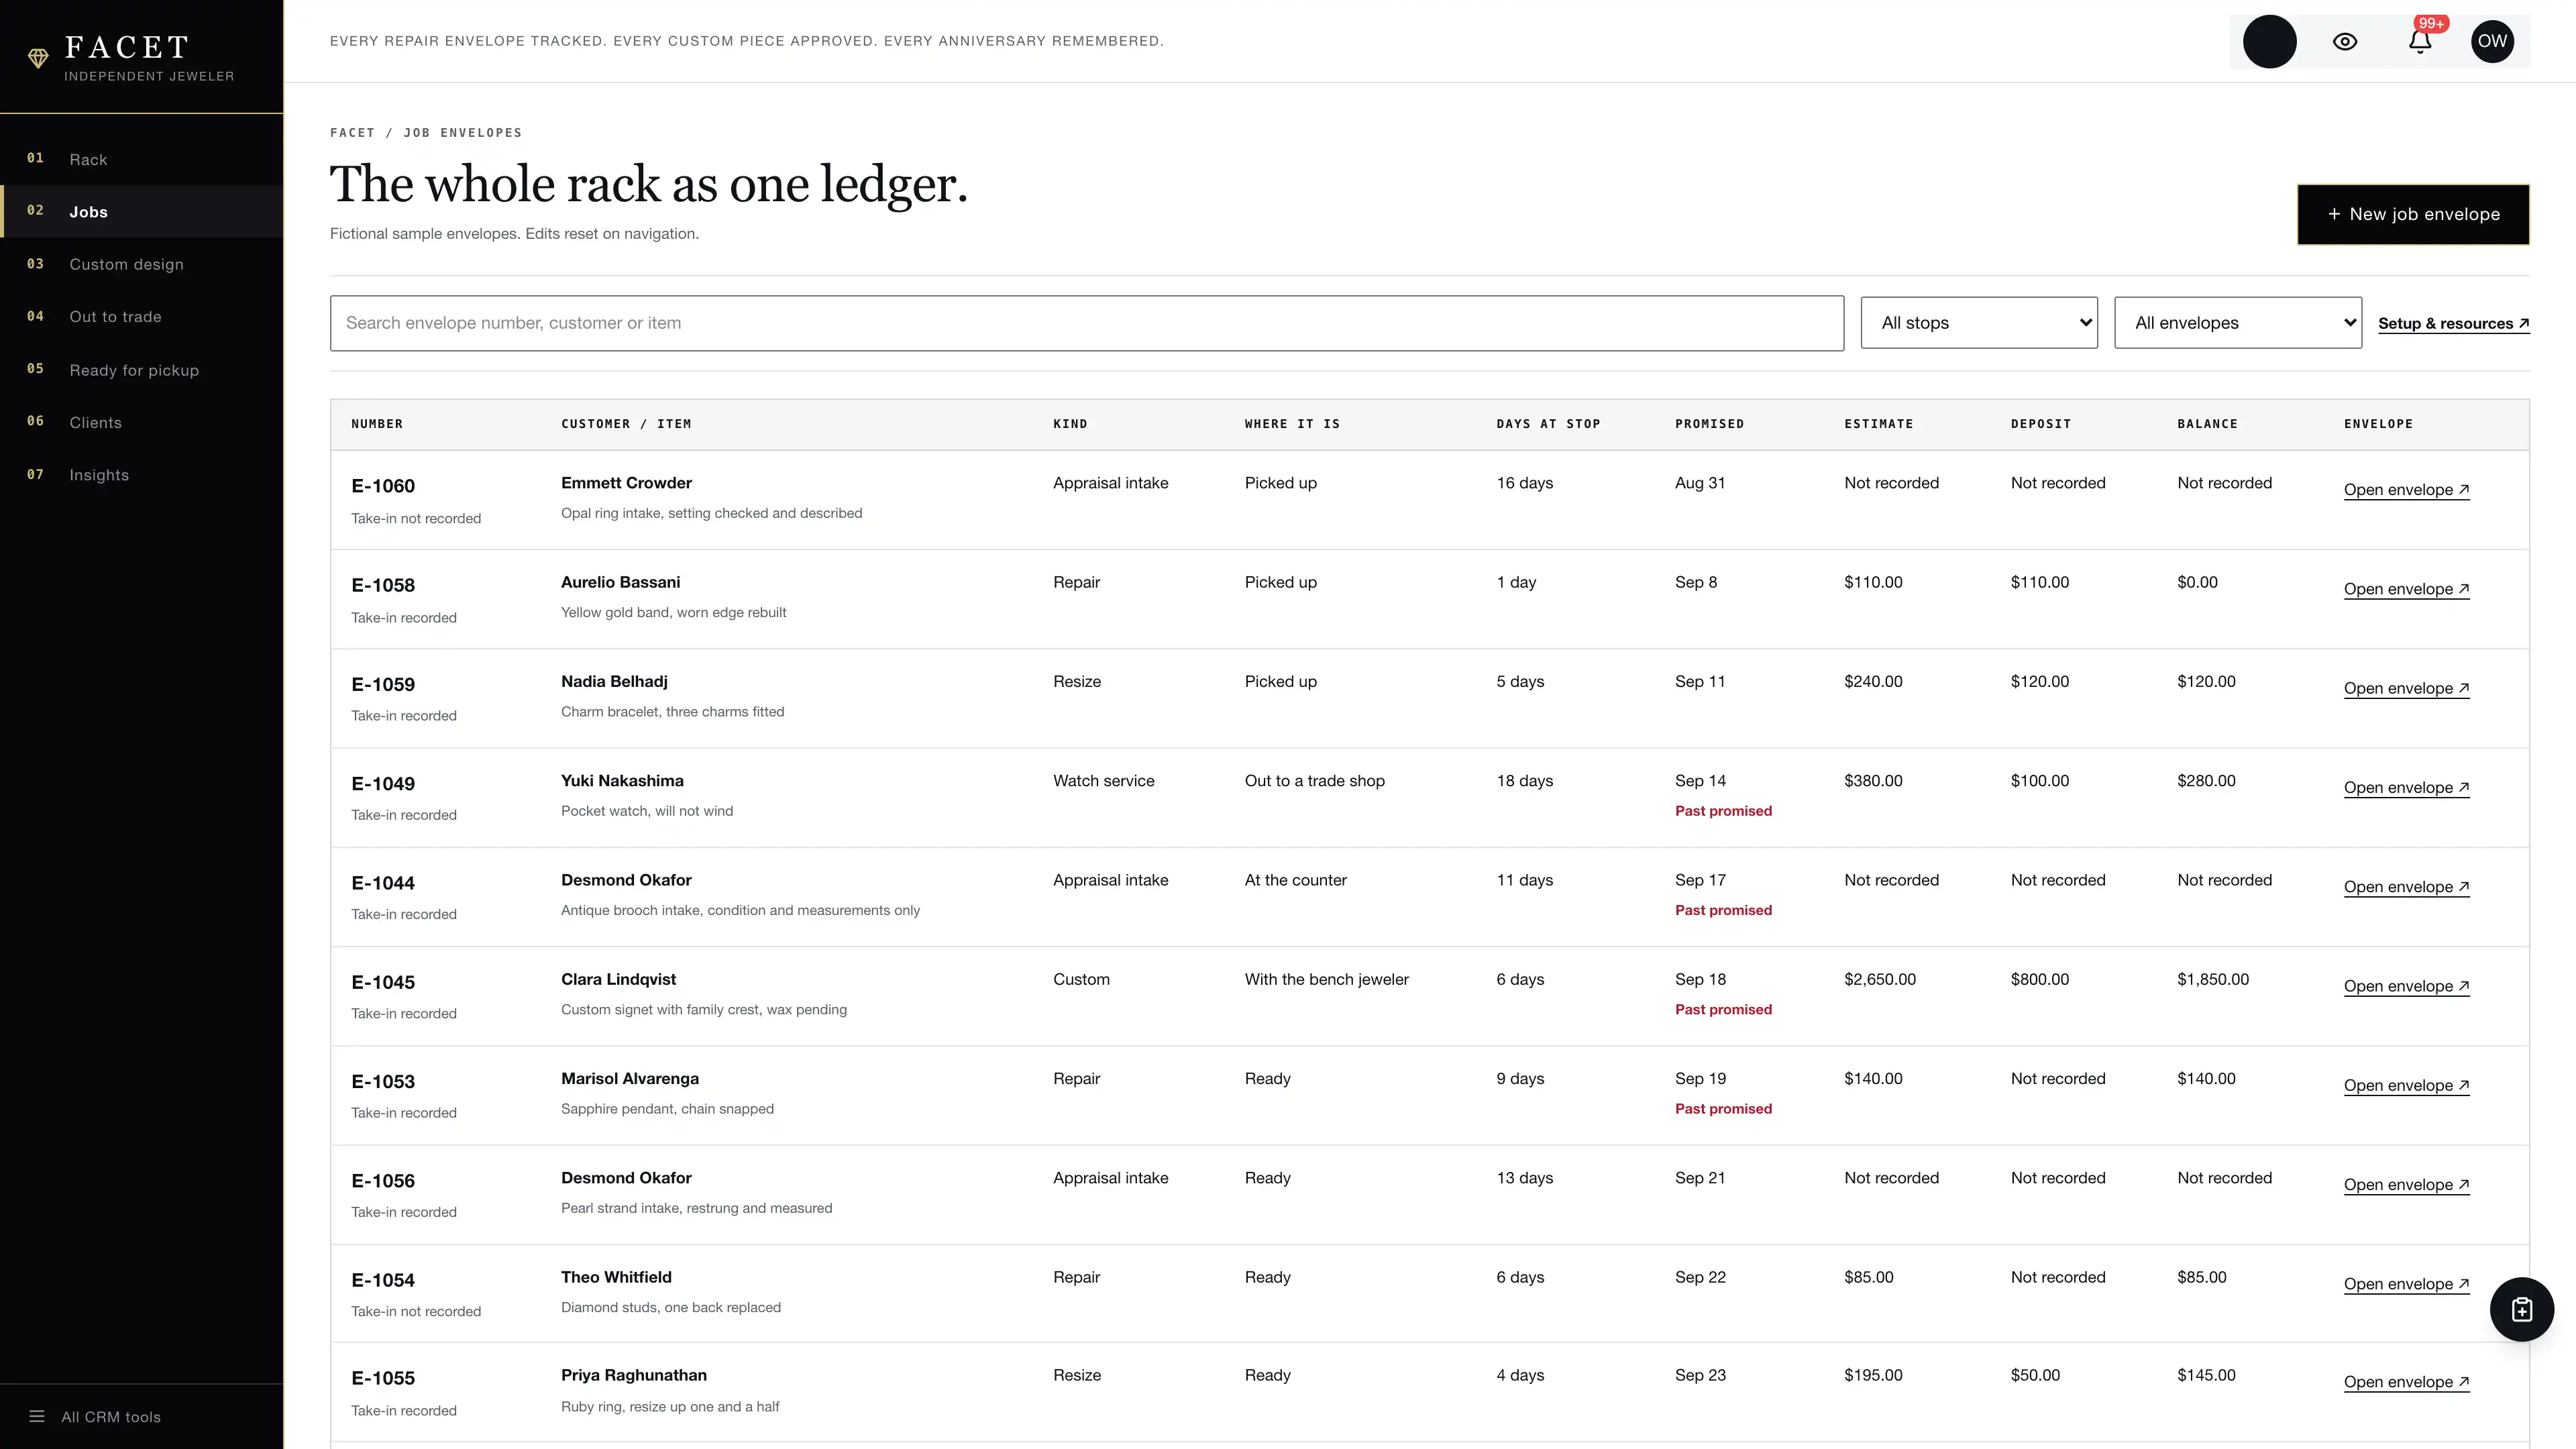Open the notifications bell

point(2420,41)
